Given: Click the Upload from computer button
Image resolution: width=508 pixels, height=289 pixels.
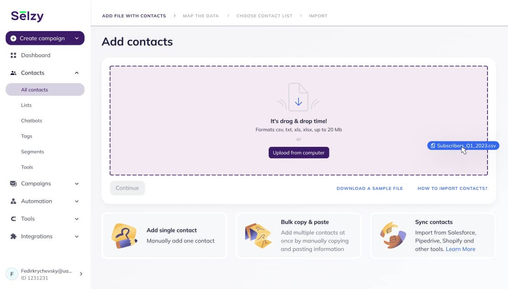Looking at the screenshot, I should (x=299, y=153).
